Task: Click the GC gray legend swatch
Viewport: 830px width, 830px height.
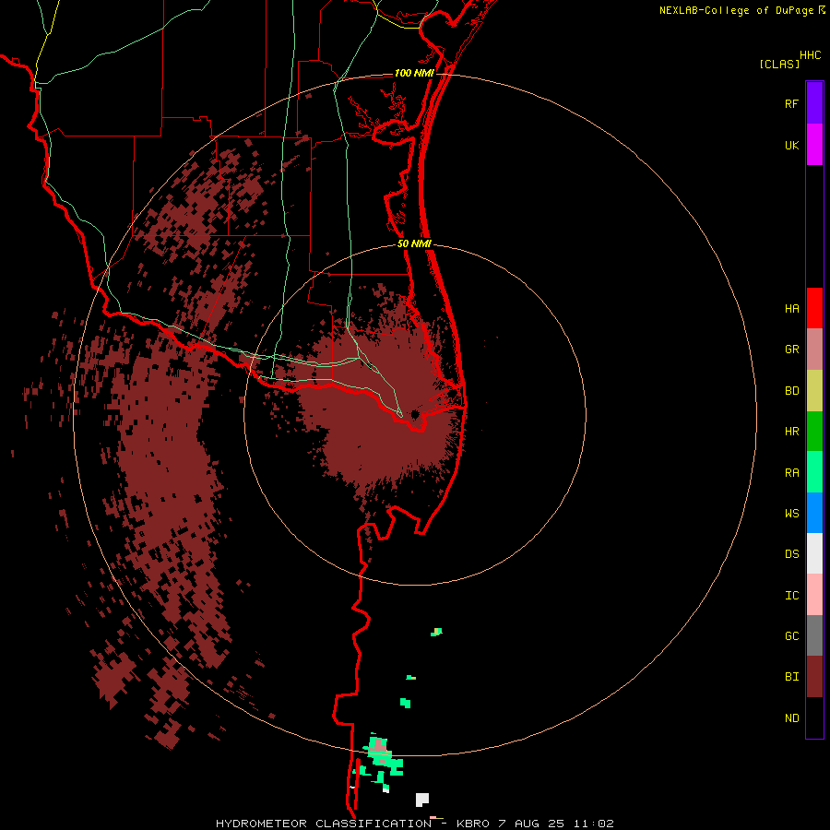Action: [x=814, y=635]
